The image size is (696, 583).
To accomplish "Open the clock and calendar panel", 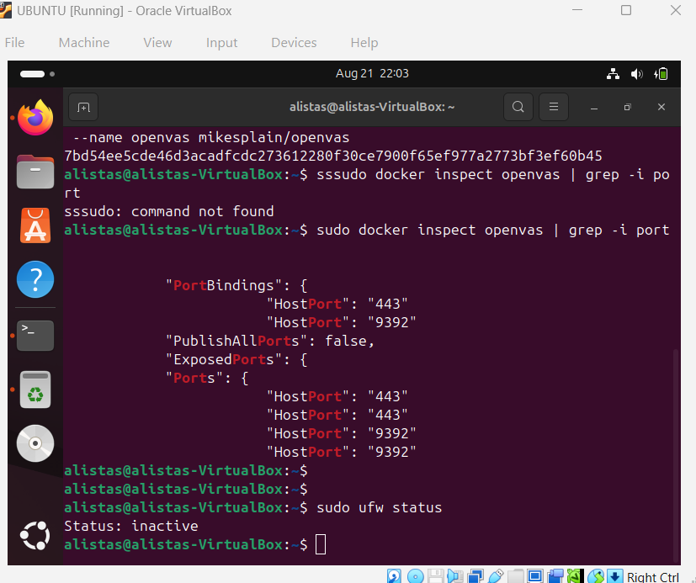I will pyautogui.click(x=372, y=74).
